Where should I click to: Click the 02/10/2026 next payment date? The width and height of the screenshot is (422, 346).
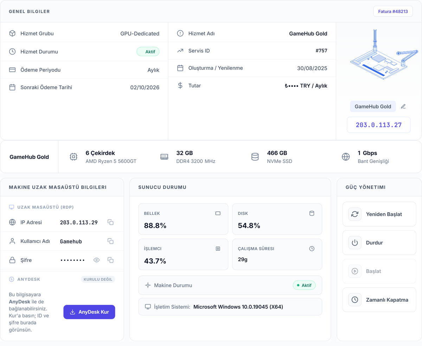click(x=145, y=87)
